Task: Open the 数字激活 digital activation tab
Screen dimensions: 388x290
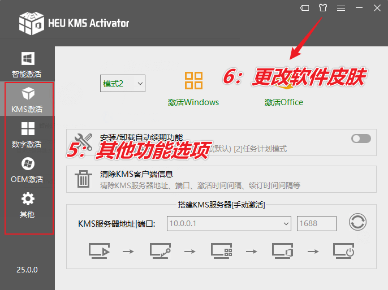Action: (27, 135)
